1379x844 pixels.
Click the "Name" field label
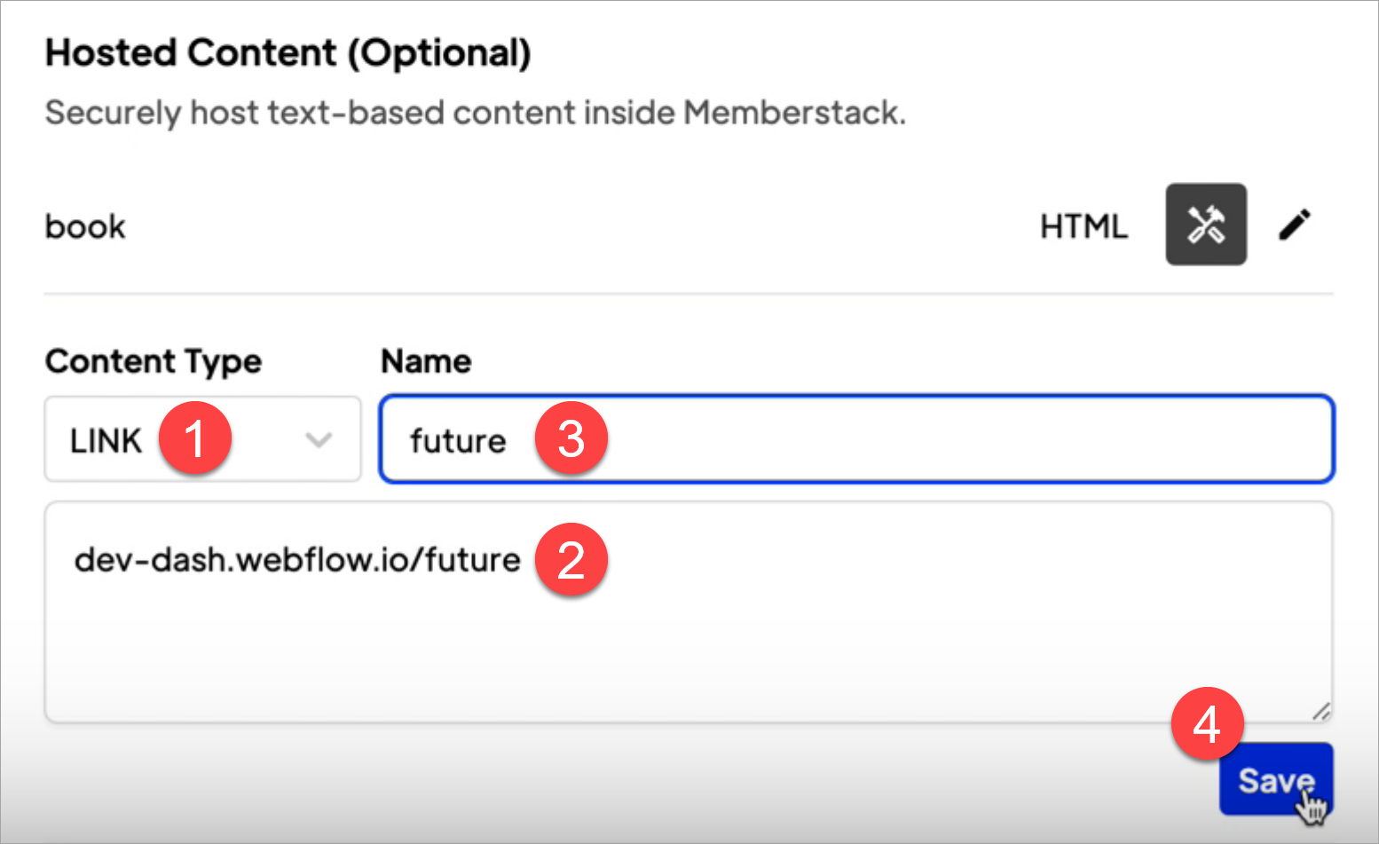pyautogui.click(x=426, y=361)
